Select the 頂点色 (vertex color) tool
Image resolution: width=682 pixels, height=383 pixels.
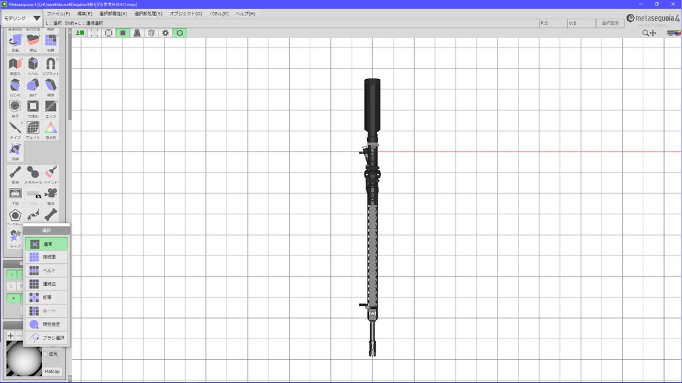pyautogui.click(x=51, y=130)
